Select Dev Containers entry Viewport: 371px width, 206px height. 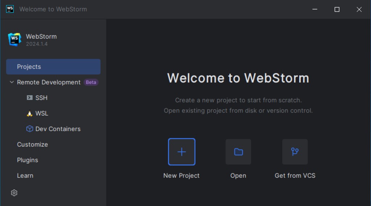58,129
